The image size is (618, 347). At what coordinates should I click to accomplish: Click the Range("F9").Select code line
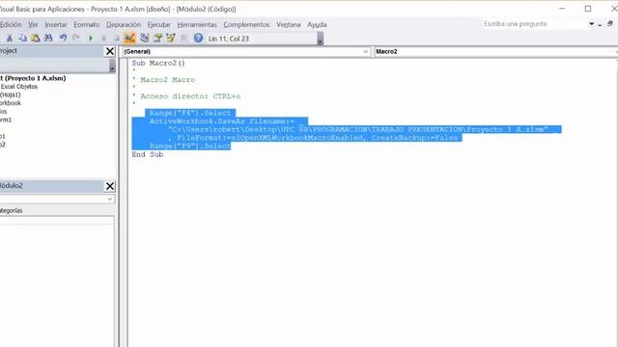(x=190, y=146)
